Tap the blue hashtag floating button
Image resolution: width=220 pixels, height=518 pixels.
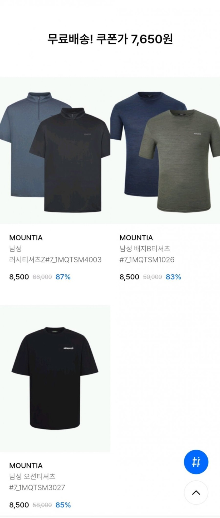coord(196,462)
